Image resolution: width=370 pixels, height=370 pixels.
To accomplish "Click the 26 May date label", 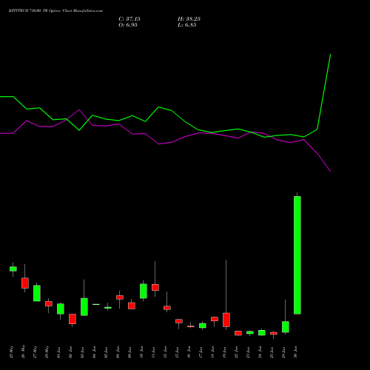I will tap(24, 352).
